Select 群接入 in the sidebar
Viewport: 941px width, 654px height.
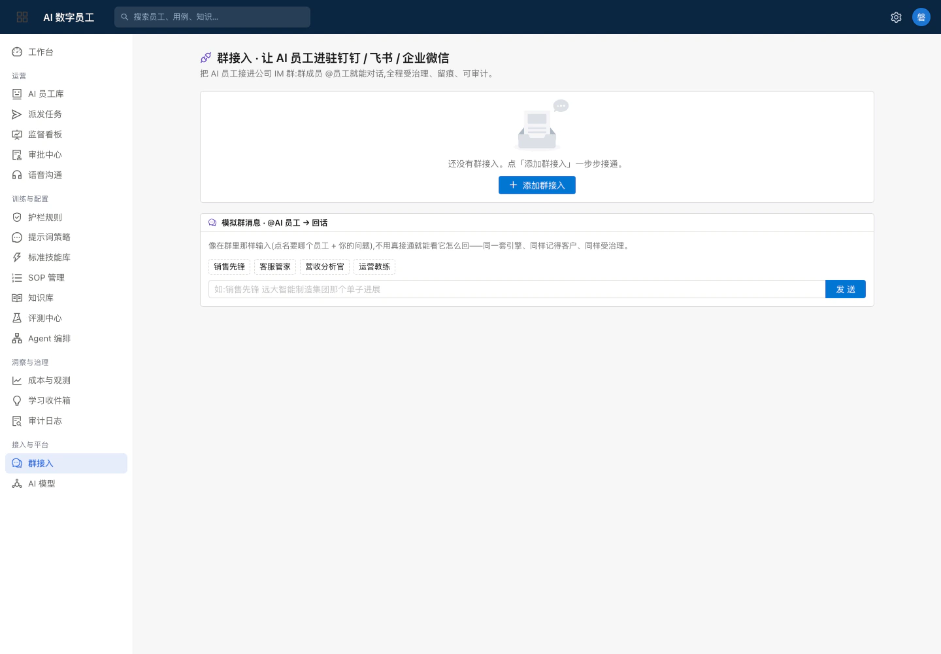coord(66,464)
